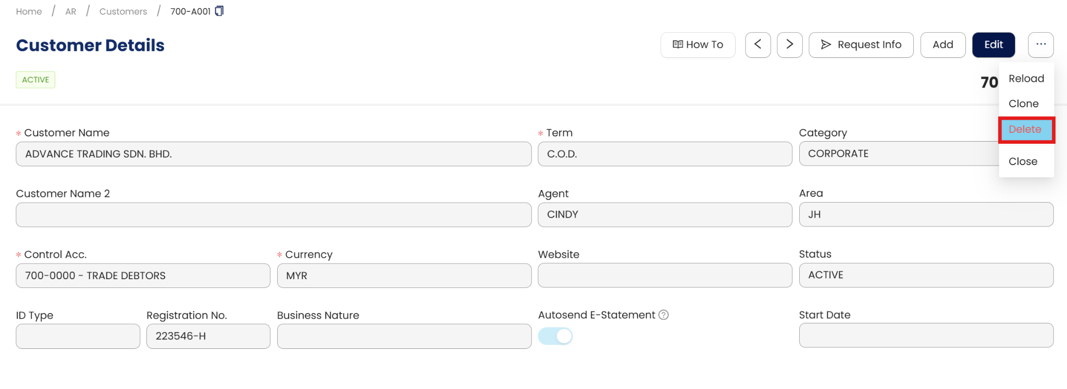
Task: Focus the Registration No. field
Action: (x=208, y=336)
